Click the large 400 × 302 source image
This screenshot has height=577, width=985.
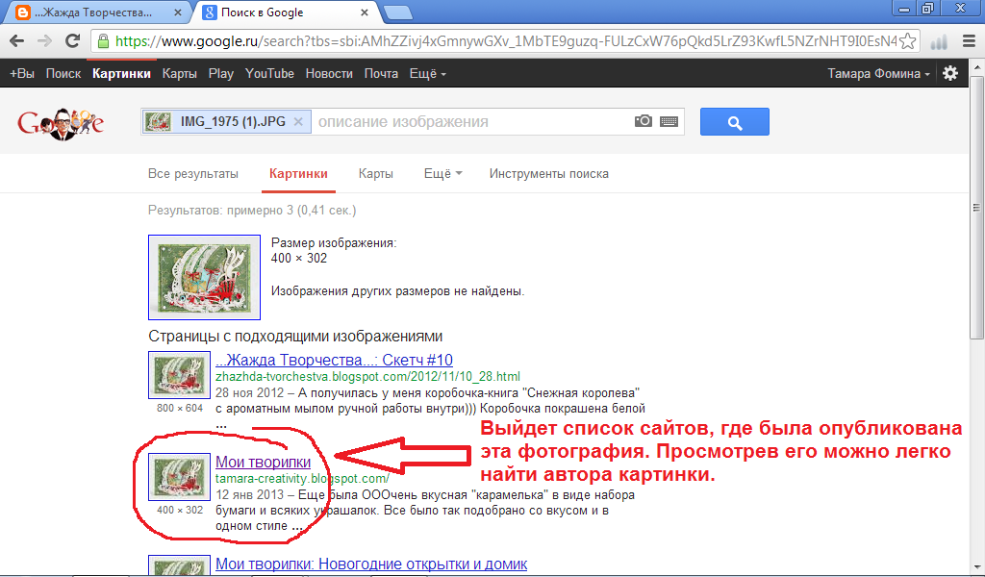pos(204,278)
